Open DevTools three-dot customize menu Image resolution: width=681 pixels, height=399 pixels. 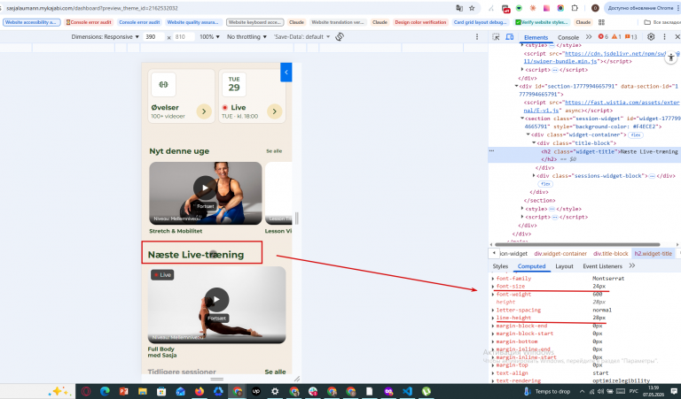pos(664,37)
